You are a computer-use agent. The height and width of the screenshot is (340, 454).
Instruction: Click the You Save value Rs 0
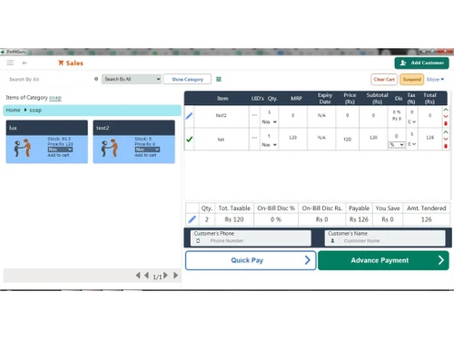[x=388, y=219]
